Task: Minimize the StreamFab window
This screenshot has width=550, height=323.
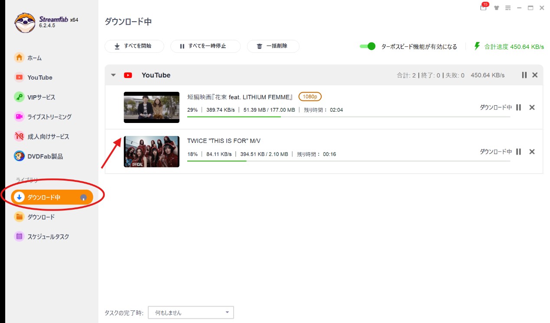Action: click(x=519, y=8)
